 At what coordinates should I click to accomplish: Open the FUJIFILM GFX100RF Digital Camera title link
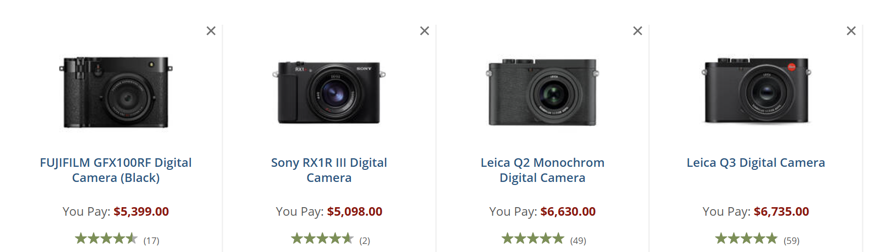pos(116,170)
